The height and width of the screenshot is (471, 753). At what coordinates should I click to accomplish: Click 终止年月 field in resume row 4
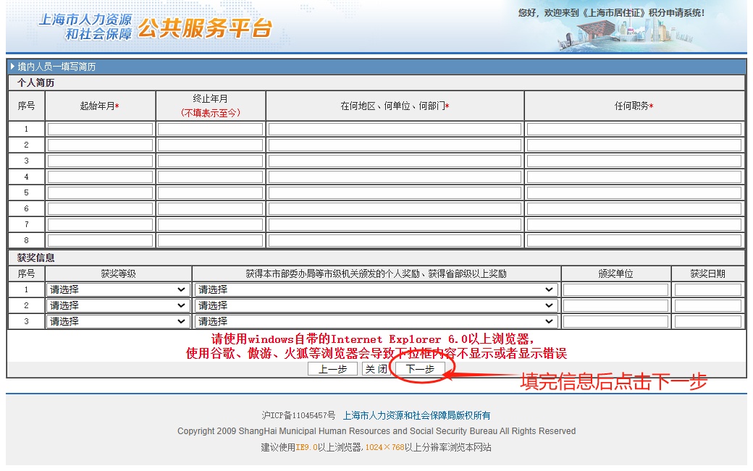coord(211,177)
